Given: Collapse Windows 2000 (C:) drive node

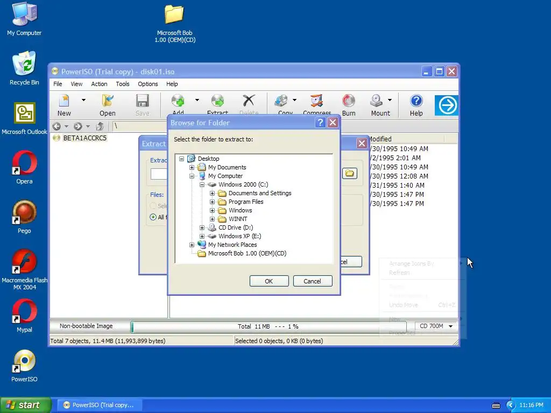Looking at the screenshot, I should click(202, 185).
